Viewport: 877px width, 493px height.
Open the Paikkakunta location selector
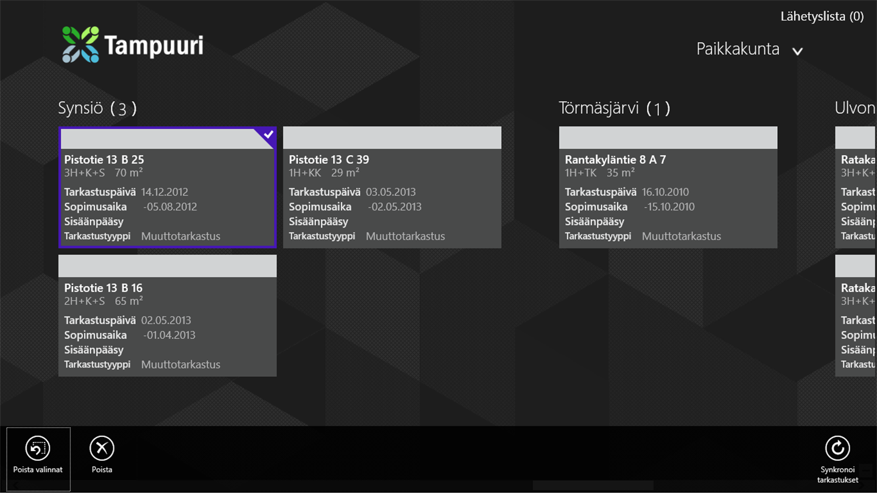(738, 49)
